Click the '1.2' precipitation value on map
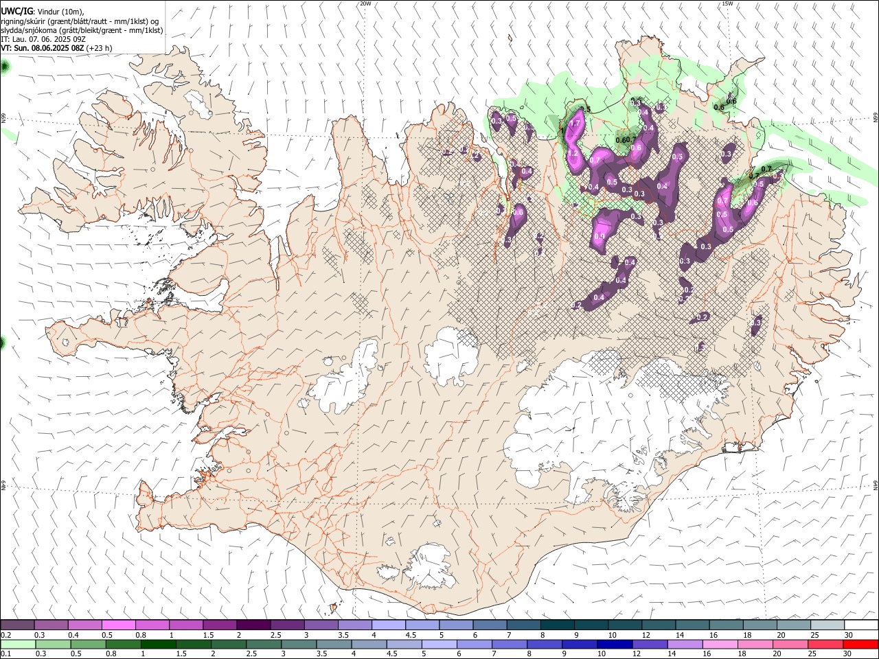Viewport: 879px width, 659px height. (x=573, y=154)
